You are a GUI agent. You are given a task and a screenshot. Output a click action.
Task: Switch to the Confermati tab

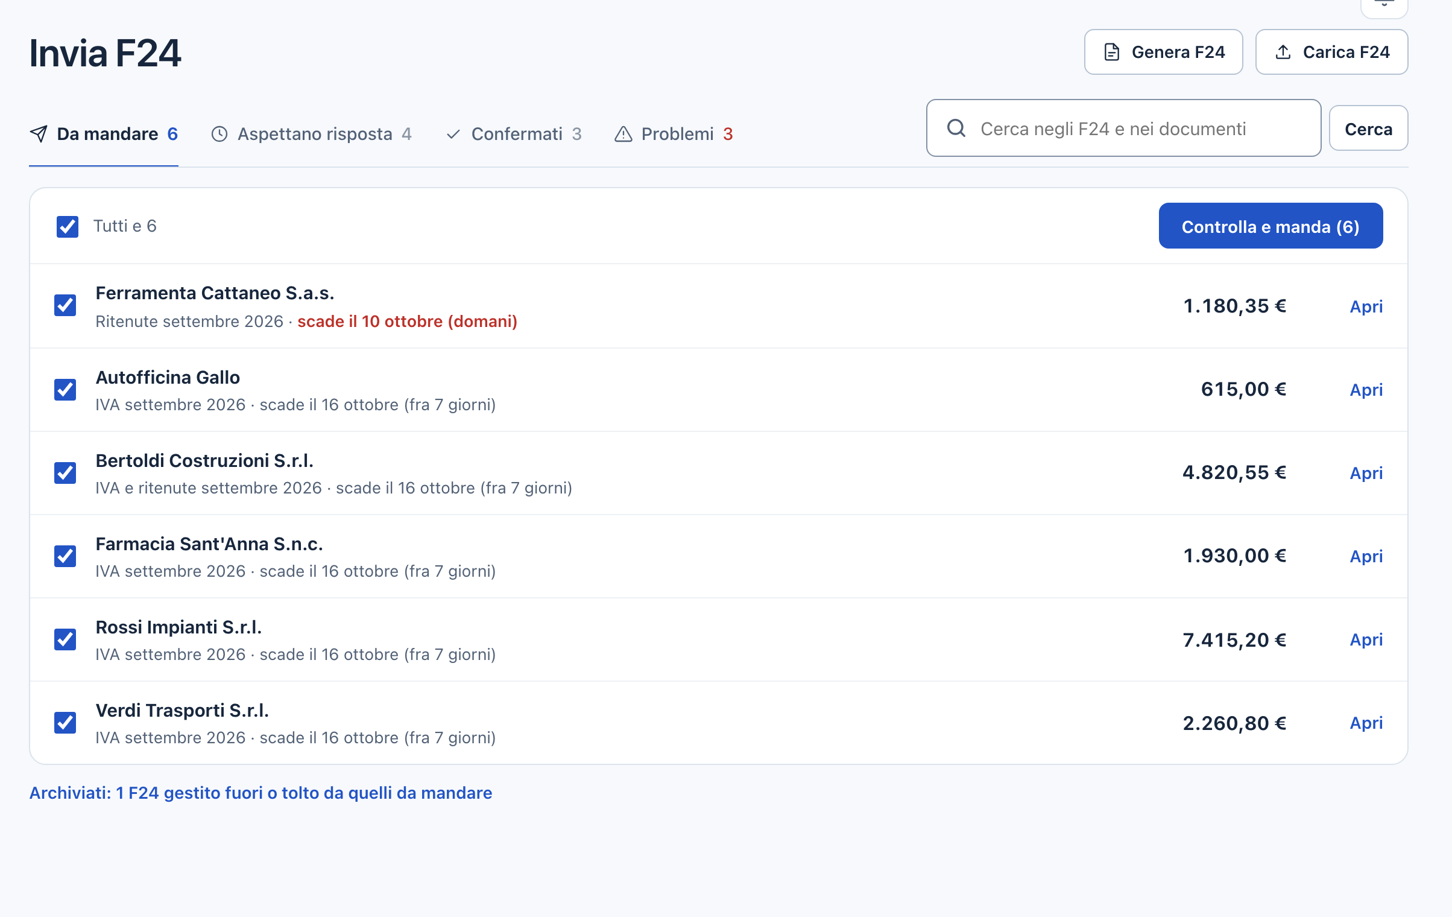[514, 134]
